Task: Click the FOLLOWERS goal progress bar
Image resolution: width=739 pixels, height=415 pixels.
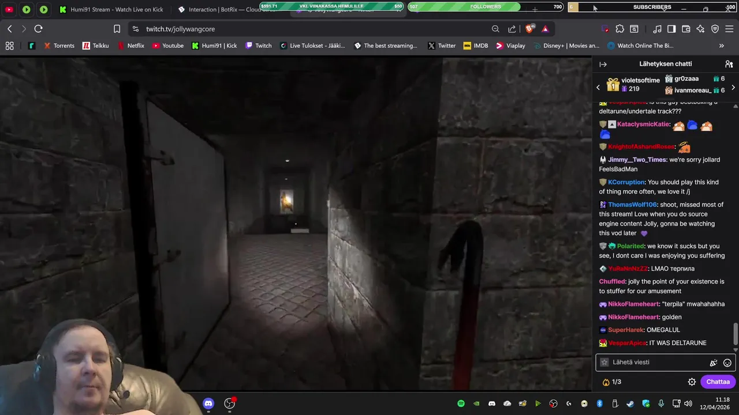Action: tap(486, 7)
